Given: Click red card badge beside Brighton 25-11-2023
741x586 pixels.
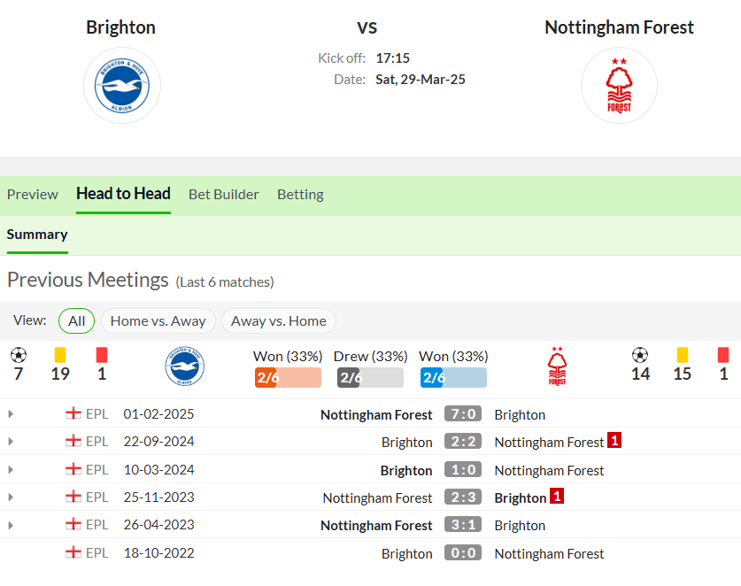Looking at the screenshot, I should pyautogui.click(x=557, y=497).
